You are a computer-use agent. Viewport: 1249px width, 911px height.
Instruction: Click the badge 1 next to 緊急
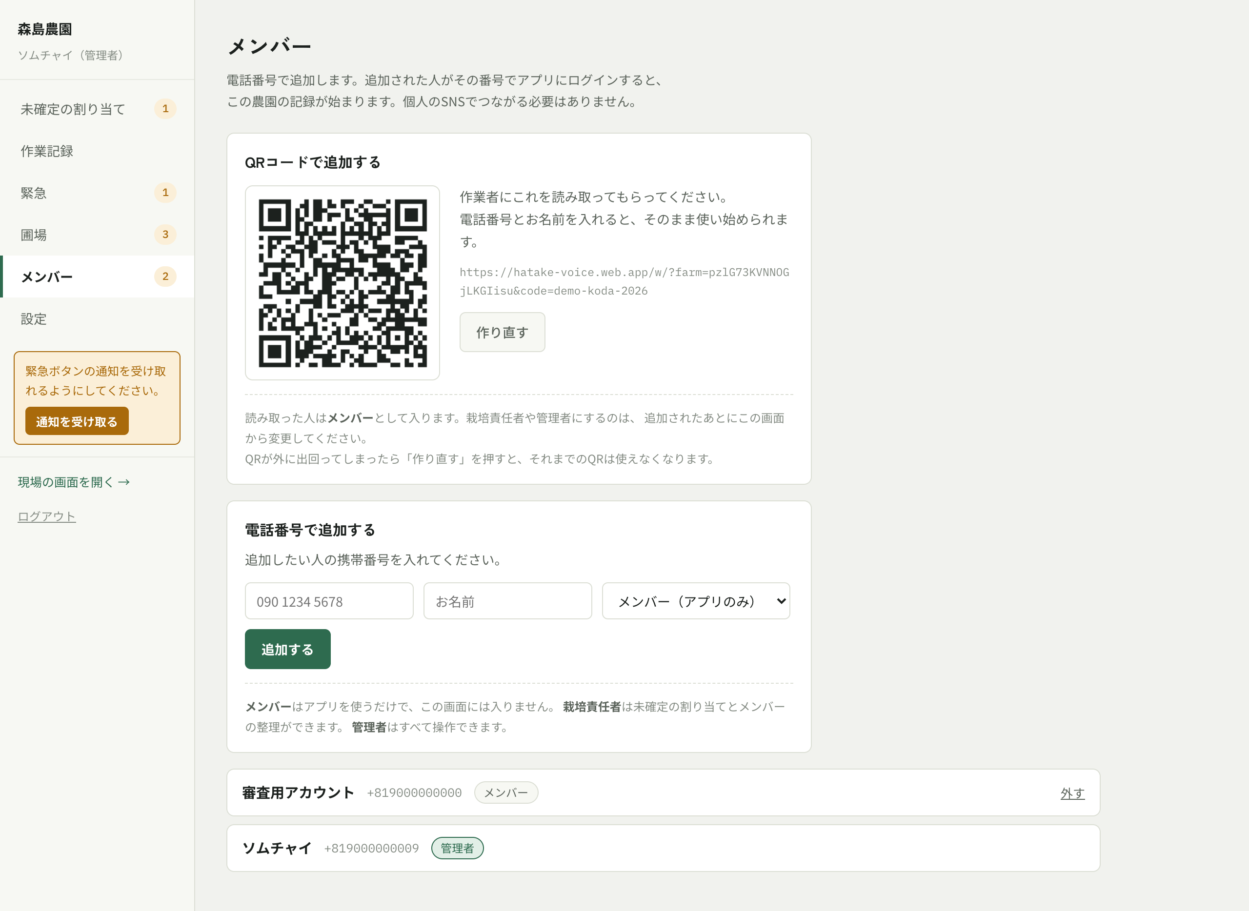tap(165, 193)
